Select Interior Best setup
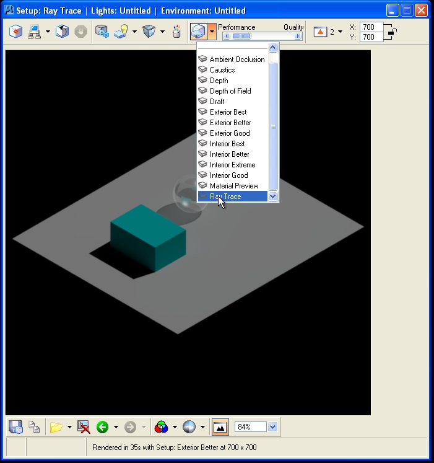The width and height of the screenshot is (434, 463). pos(232,144)
